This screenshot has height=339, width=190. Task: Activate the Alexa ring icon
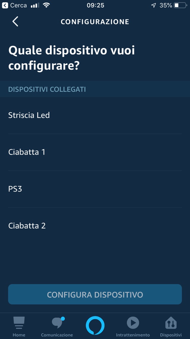[x=95, y=325]
